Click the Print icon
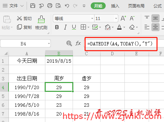The image size is (164, 122). (x=50, y=5)
